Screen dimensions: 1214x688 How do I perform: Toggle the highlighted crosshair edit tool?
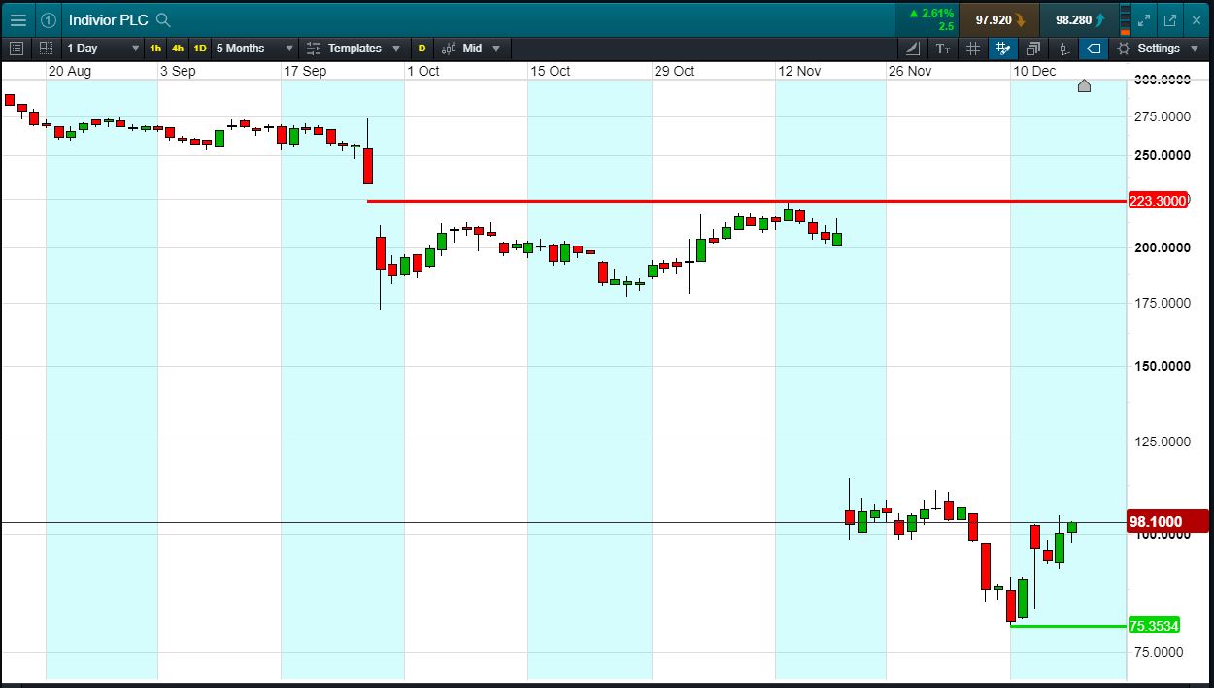(1003, 48)
